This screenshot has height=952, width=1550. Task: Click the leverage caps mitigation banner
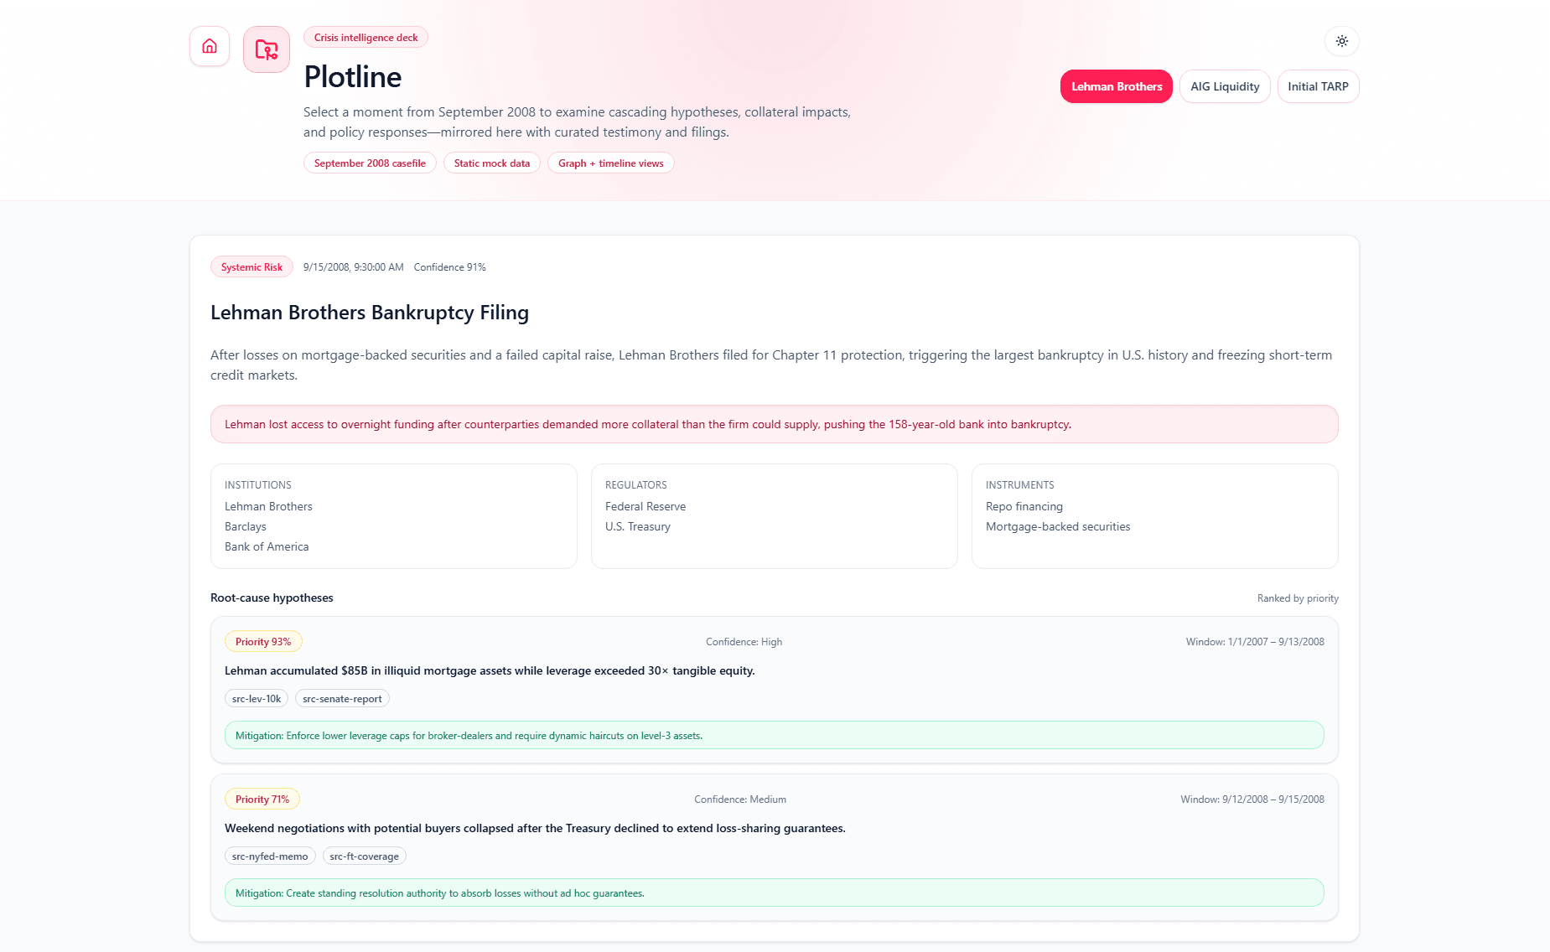click(774, 735)
